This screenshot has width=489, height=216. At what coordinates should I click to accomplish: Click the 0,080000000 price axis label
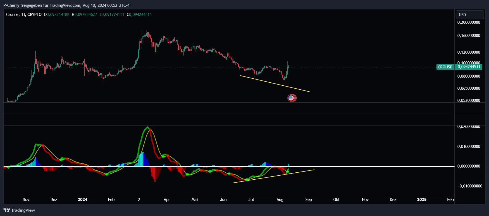469,76
